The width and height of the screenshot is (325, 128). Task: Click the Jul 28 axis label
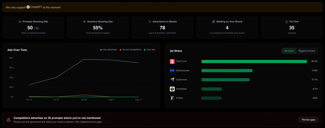coord(84,100)
